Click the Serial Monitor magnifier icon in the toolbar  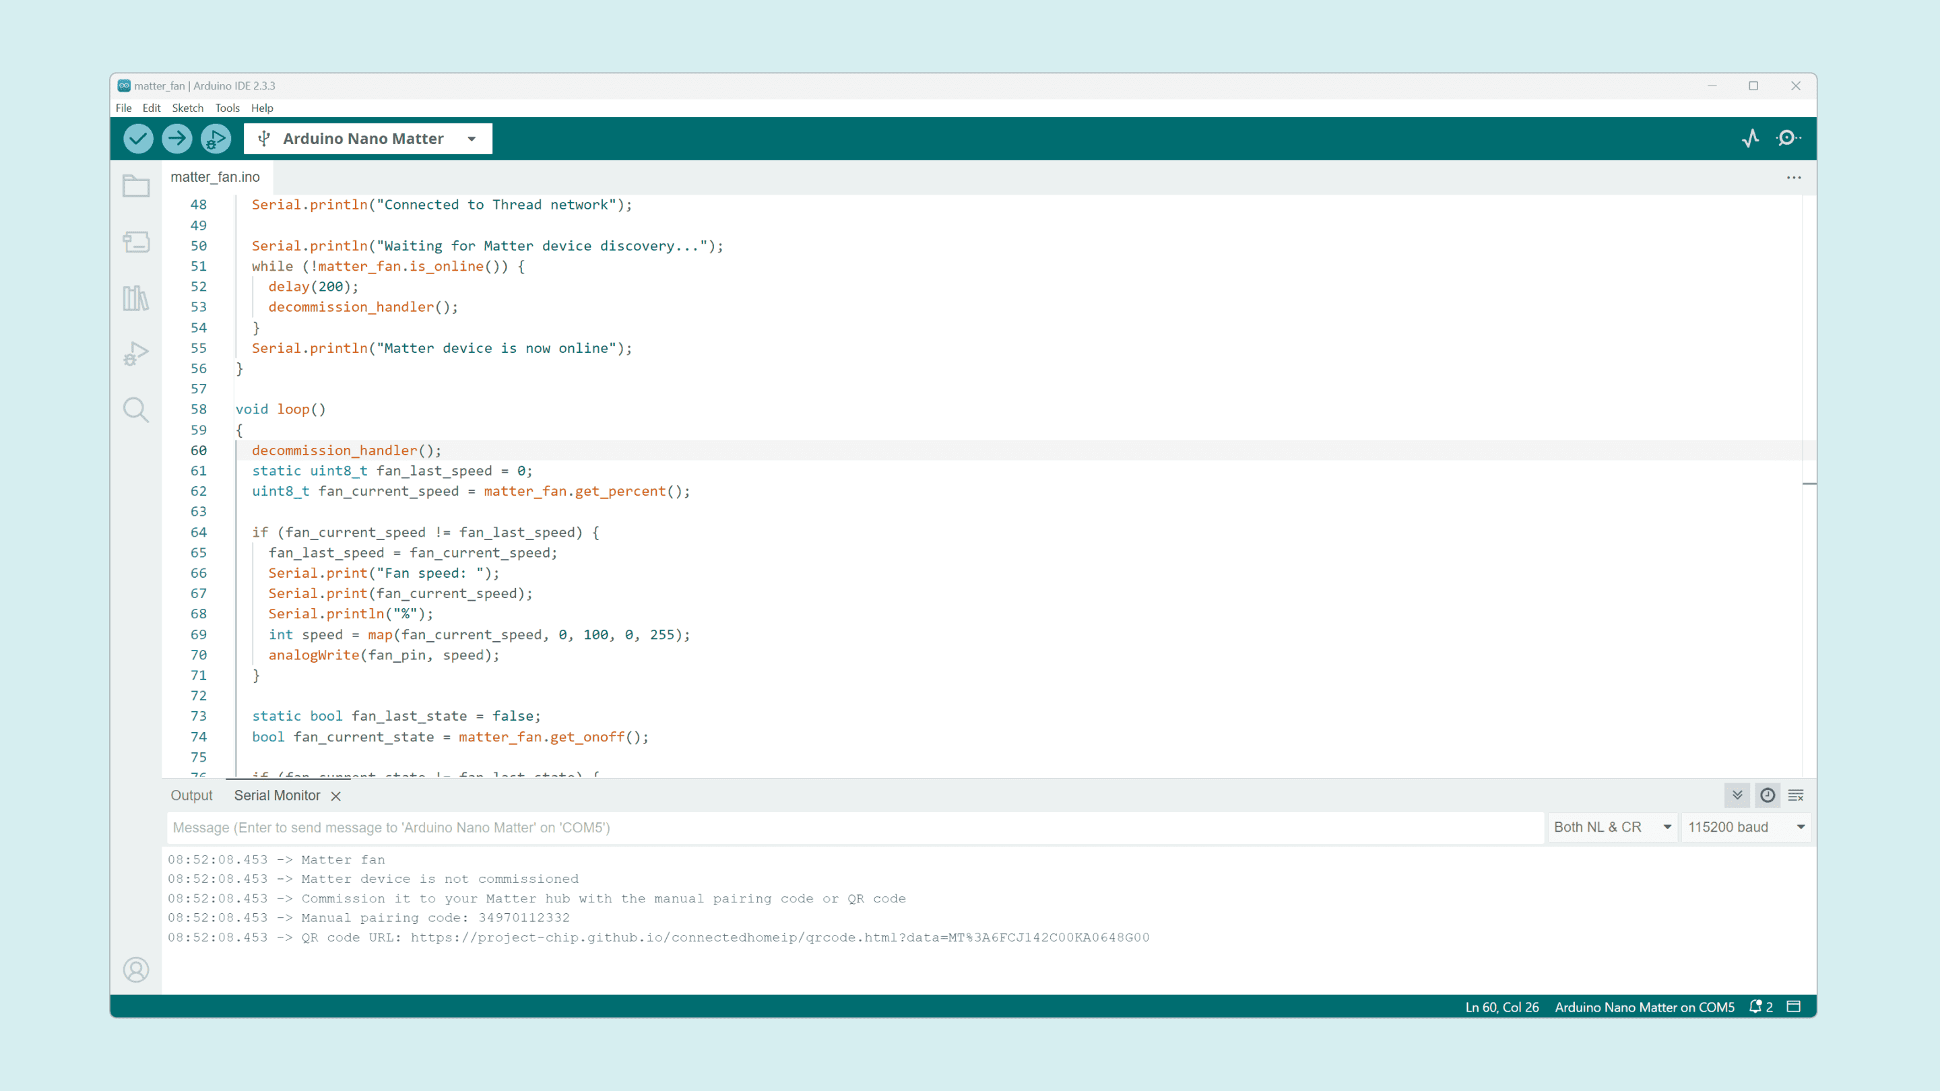click(1788, 139)
